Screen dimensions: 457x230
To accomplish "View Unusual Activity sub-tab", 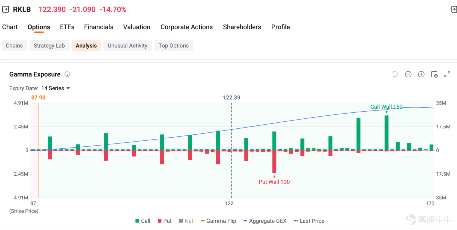I will point(128,46).
